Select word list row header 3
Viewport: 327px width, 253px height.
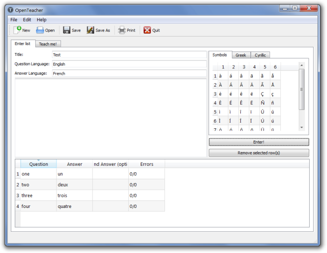pyautogui.click(x=18, y=196)
